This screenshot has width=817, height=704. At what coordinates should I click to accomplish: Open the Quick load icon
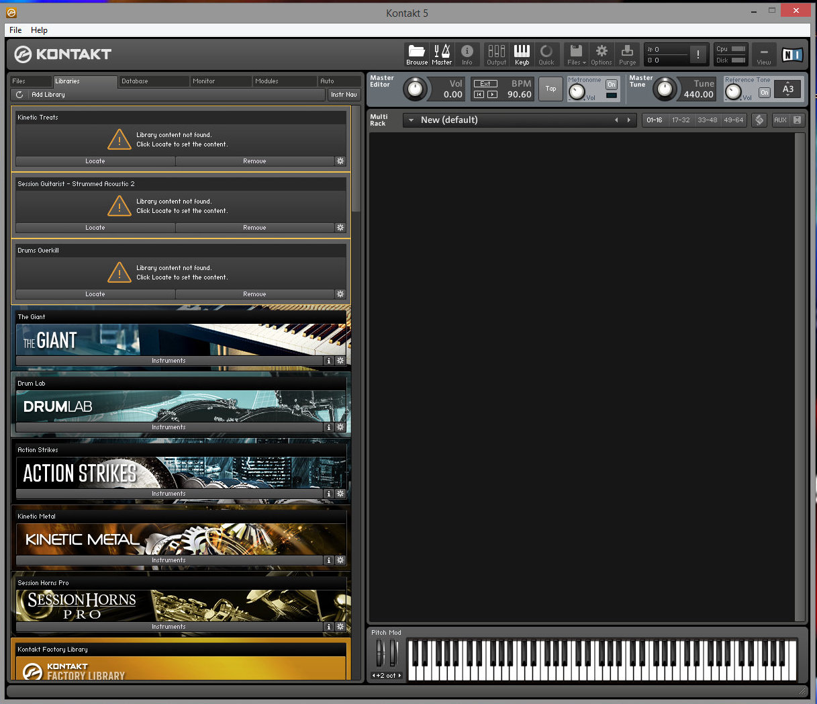coord(546,54)
